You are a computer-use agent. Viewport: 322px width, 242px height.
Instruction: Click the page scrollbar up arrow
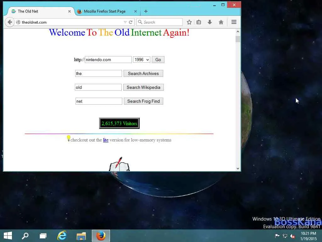pyautogui.click(x=238, y=32)
